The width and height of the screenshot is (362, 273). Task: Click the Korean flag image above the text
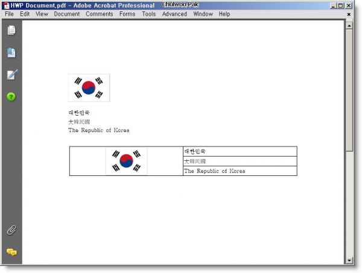tap(89, 87)
